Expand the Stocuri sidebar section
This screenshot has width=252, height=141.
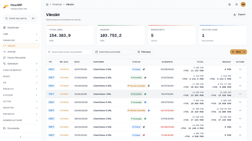pos(20,95)
